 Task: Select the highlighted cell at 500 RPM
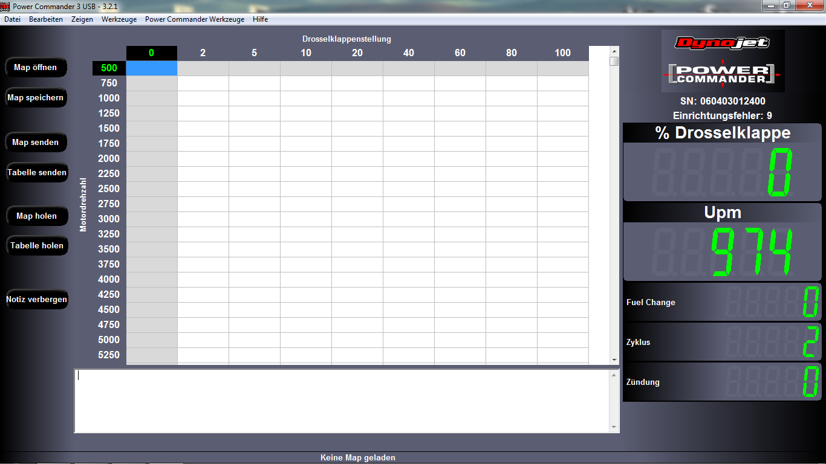click(x=152, y=68)
